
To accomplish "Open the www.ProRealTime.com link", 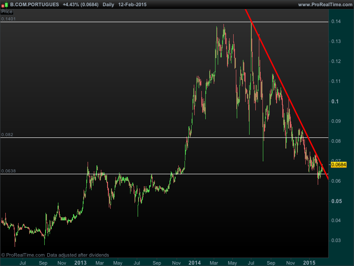I will 325,4.
